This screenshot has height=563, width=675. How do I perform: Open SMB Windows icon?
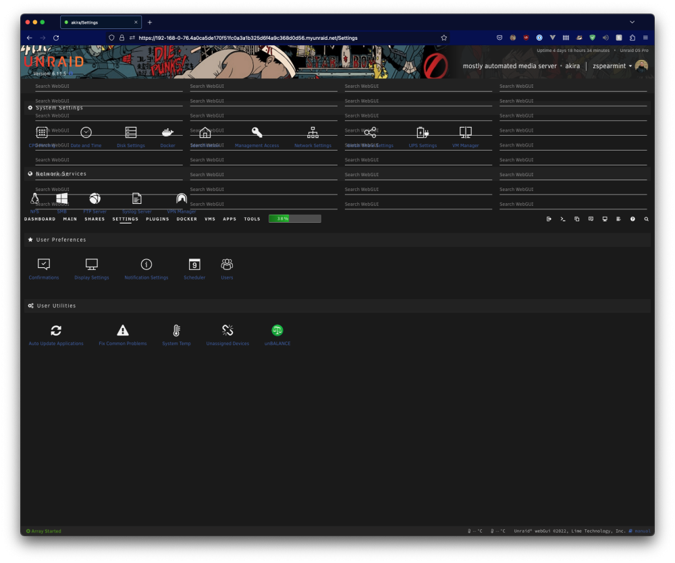click(62, 198)
